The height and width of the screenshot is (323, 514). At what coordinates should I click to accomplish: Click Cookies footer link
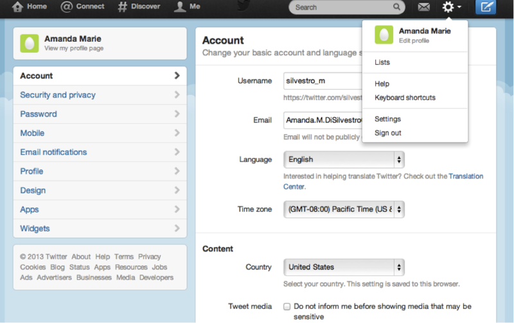[x=33, y=267]
